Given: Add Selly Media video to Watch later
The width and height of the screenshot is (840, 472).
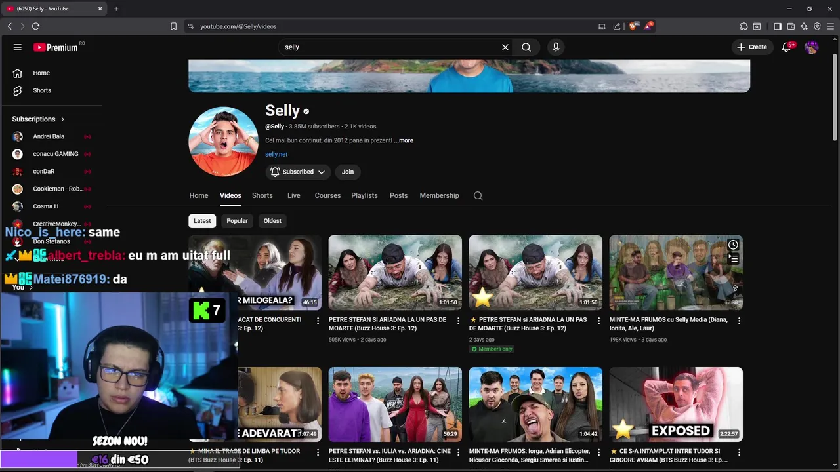Looking at the screenshot, I should coord(733,245).
